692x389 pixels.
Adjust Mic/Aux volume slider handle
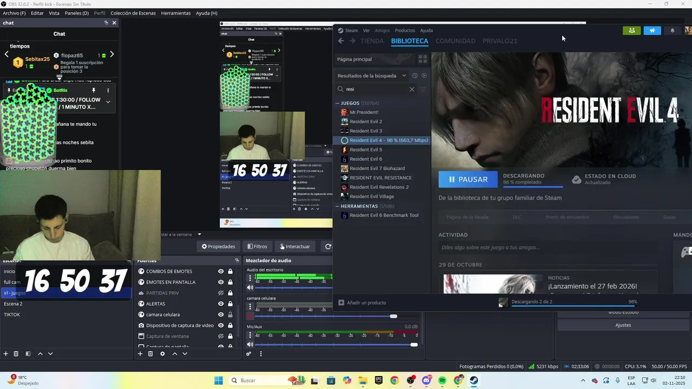click(x=414, y=344)
